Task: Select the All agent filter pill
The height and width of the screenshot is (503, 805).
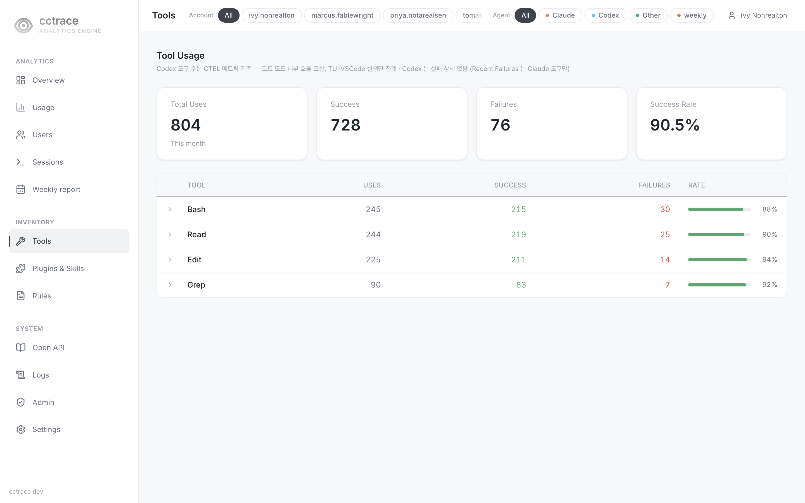Action: [x=525, y=15]
